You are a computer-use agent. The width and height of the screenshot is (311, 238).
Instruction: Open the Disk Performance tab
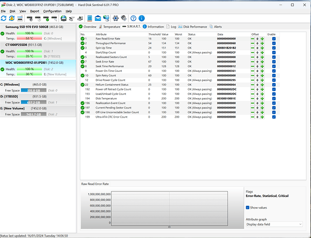194,27
